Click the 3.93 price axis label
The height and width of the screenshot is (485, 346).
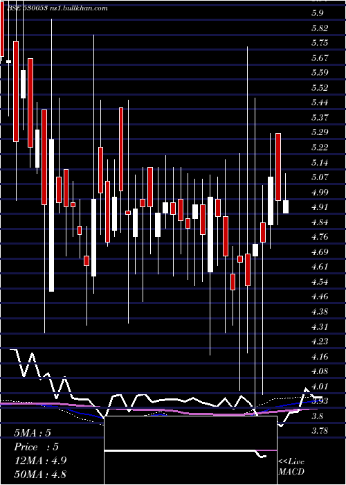[x=320, y=401]
